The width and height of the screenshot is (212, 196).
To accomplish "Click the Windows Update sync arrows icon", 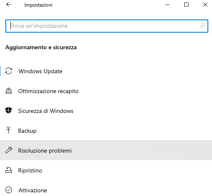I will pos(9,71).
